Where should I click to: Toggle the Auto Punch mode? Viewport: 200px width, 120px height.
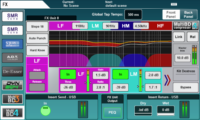pos(37,38)
